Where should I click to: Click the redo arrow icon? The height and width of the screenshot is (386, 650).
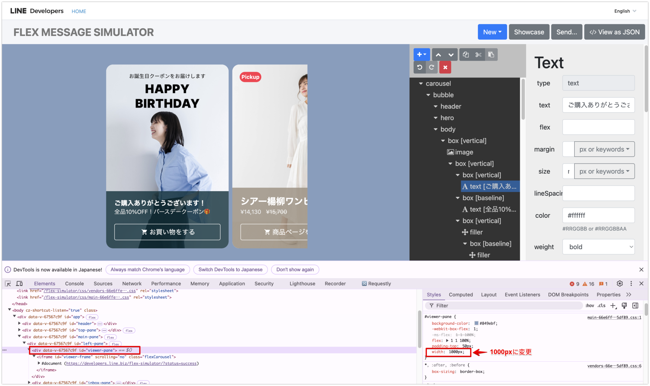(432, 67)
